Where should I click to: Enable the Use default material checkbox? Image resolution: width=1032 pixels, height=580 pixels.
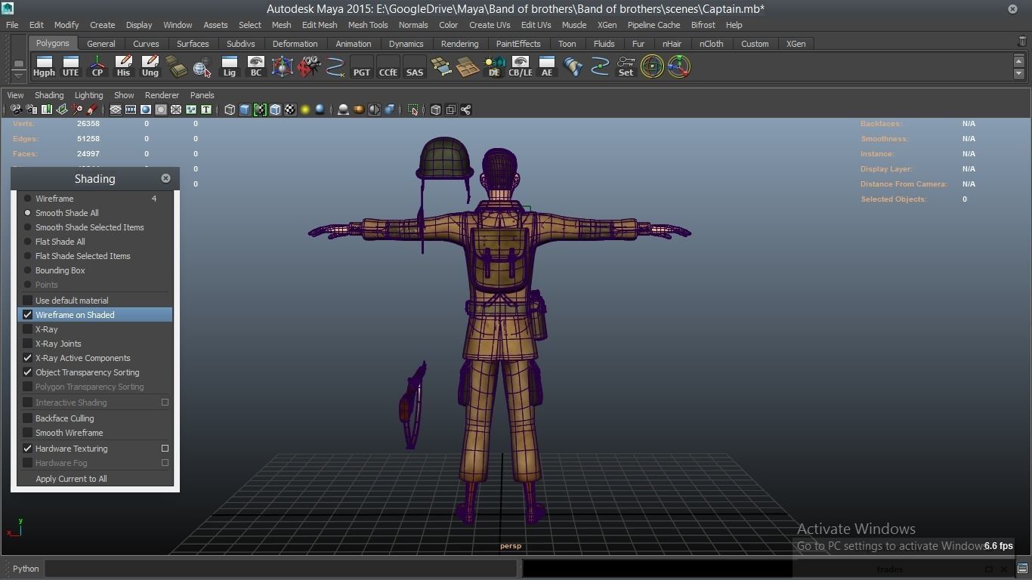[x=28, y=301]
